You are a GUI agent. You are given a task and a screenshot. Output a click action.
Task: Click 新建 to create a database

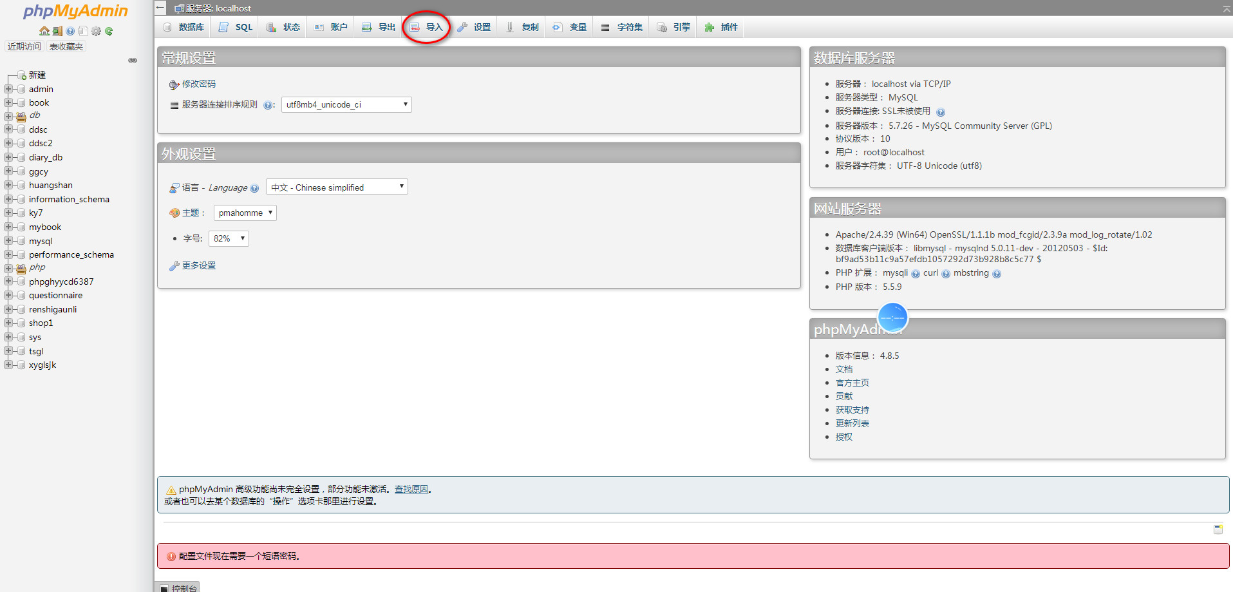(x=37, y=75)
